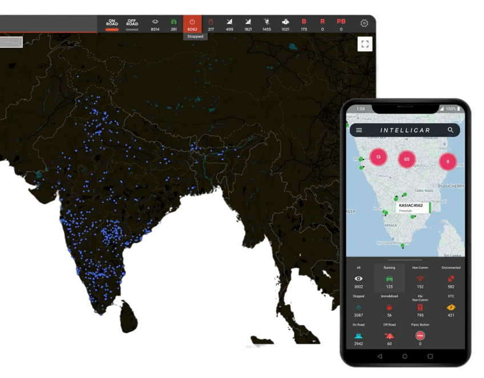Toggle the OFF ROAD filter

pyautogui.click(x=132, y=24)
